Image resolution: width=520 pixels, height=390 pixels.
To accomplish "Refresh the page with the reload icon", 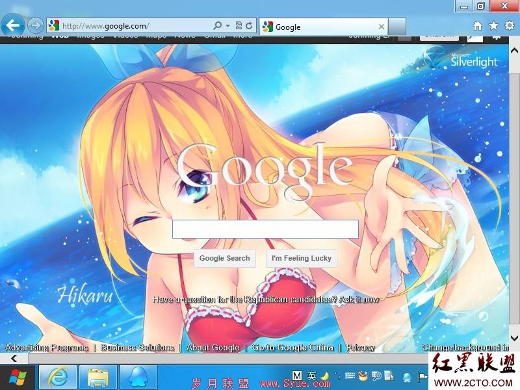I will point(249,25).
